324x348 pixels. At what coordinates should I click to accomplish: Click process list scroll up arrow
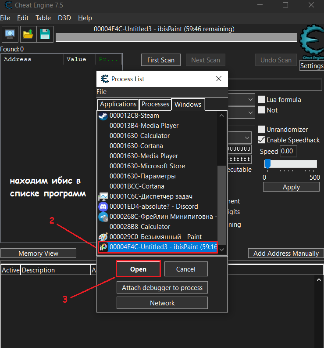tap(221, 116)
